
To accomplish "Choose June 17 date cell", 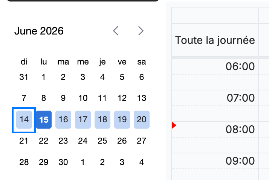I will coord(83,120).
